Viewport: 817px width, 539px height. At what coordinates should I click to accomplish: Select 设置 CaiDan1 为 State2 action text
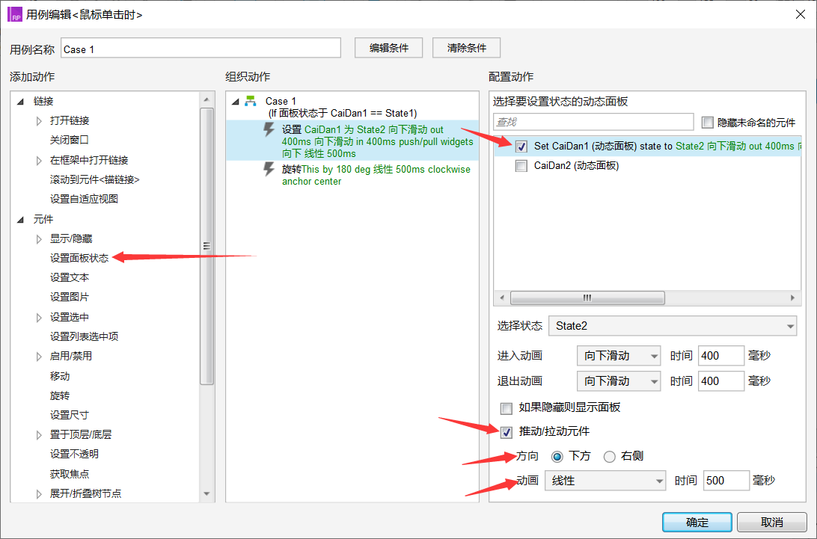coord(377,141)
